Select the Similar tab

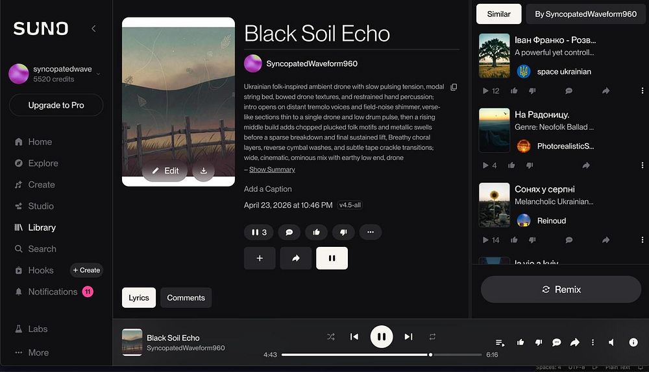[x=498, y=14]
